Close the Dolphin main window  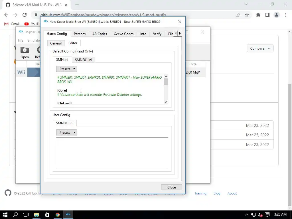202,32
